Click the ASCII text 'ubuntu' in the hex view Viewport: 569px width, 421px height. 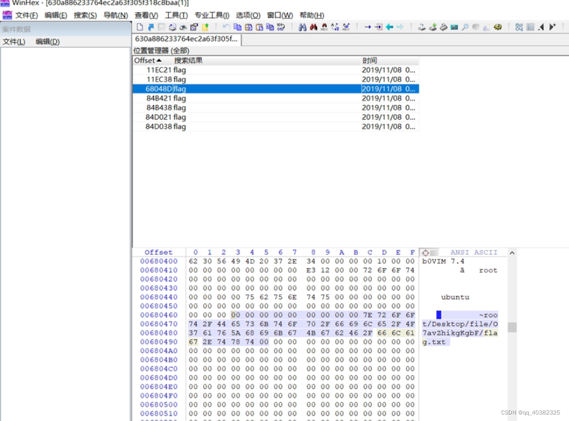click(455, 297)
